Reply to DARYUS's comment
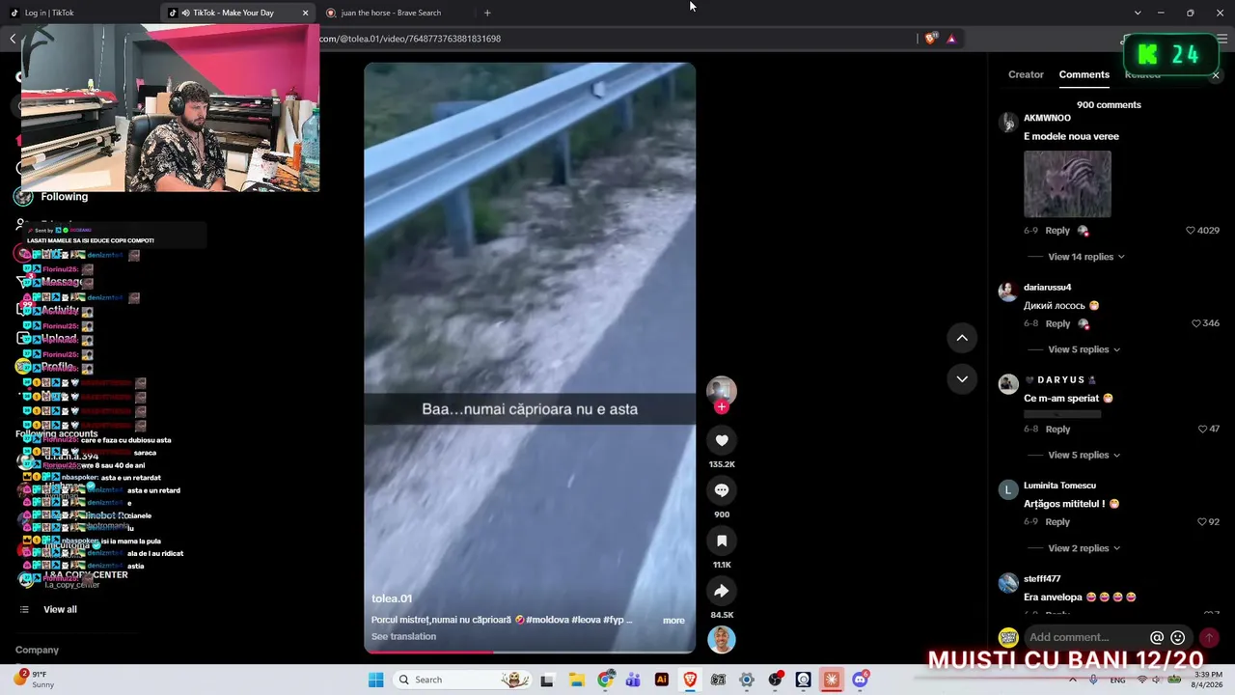This screenshot has width=1235, height=695. click(x=1057, y=429)
